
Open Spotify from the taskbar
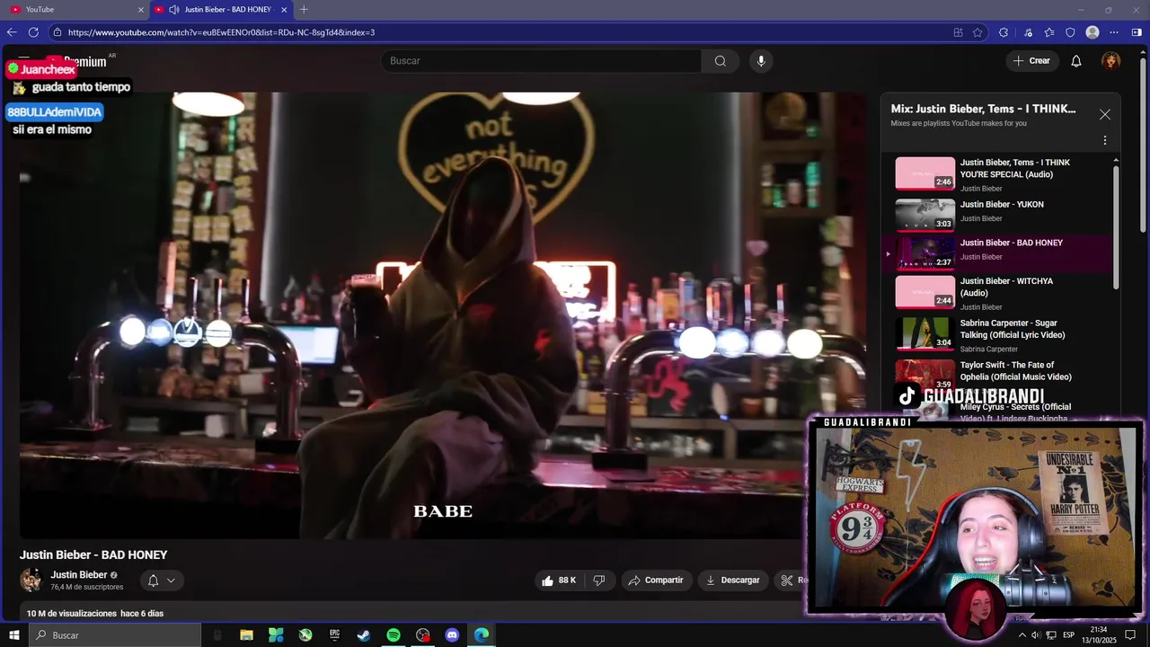pos(394,635)
